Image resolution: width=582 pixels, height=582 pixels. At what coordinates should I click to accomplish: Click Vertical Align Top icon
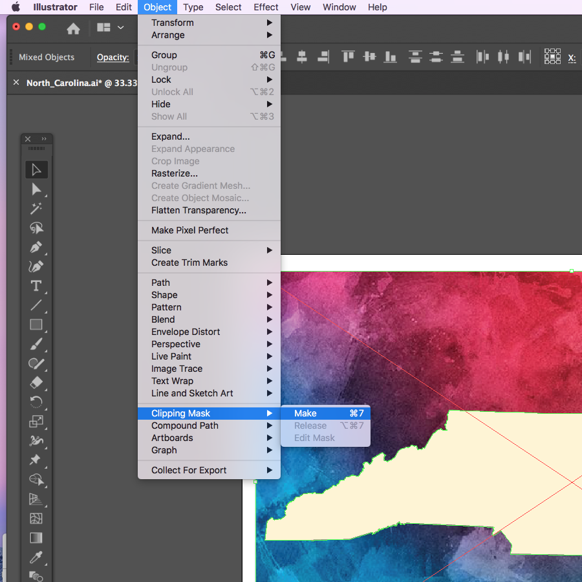pyautogui.click(x=348, y=57)
